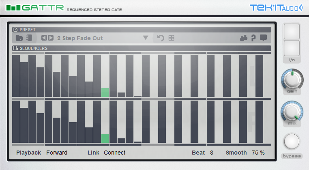
Task: Open the credits people icon
Action: 244,38
